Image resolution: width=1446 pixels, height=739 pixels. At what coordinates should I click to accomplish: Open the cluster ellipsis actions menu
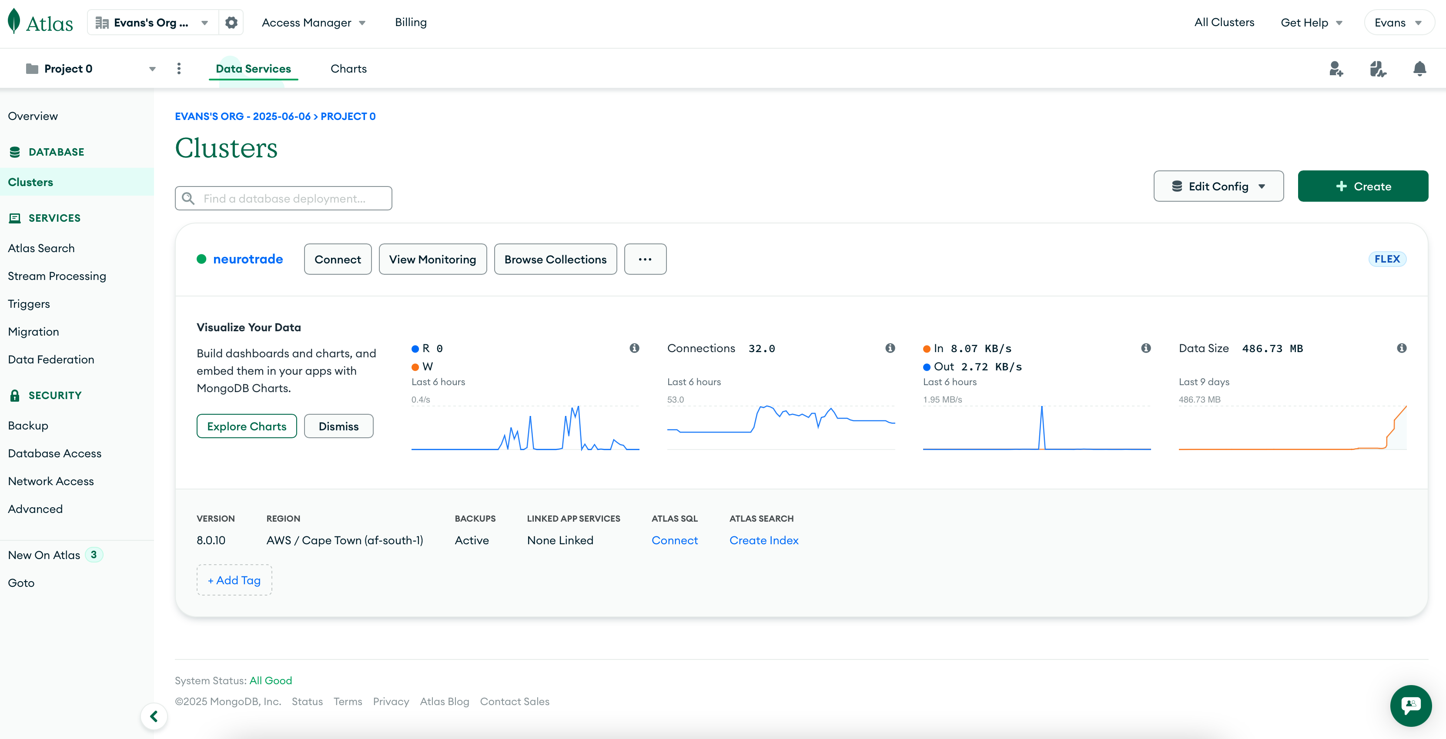[645, 259]
